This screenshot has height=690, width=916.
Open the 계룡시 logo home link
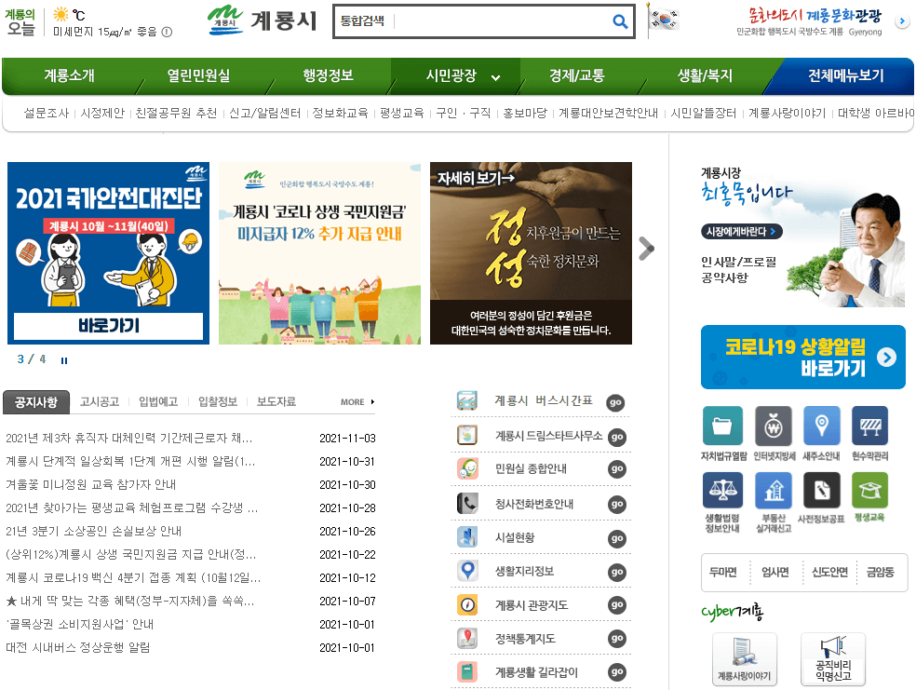tap(263, 20)
